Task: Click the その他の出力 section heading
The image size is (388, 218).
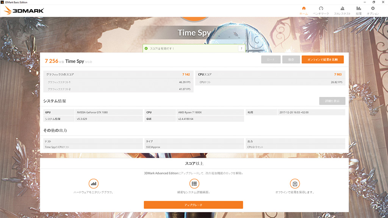Action: 55,130
